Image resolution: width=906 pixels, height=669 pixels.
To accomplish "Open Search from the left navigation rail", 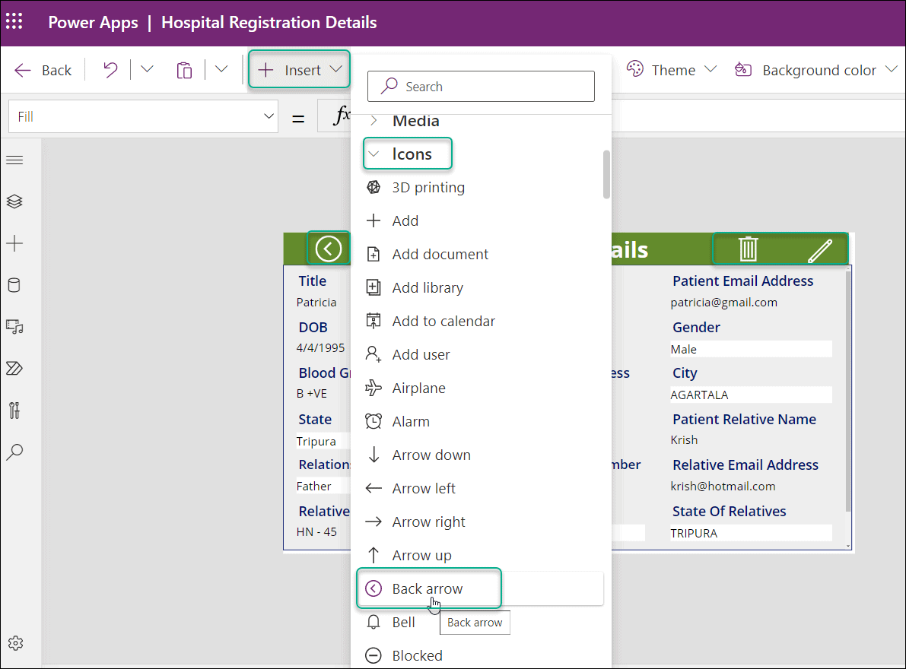I will tap(15, 452).
